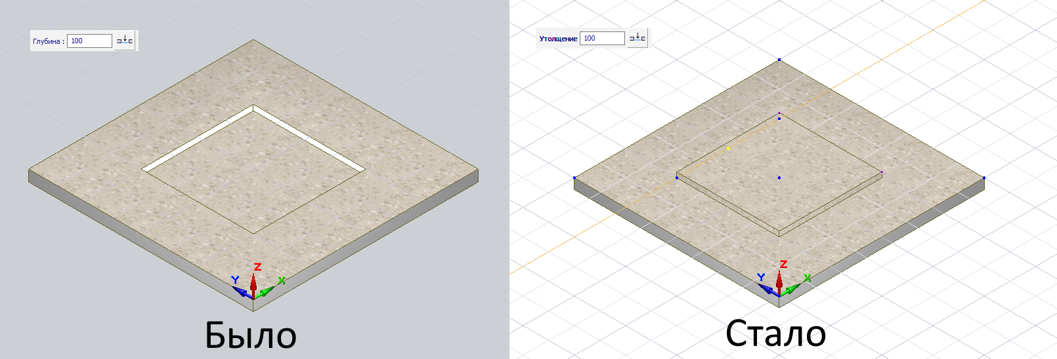This screenshot has width=1057, height=359.
Task: Select green X axis arrow in Было view
Action: [x=268, y=290]
